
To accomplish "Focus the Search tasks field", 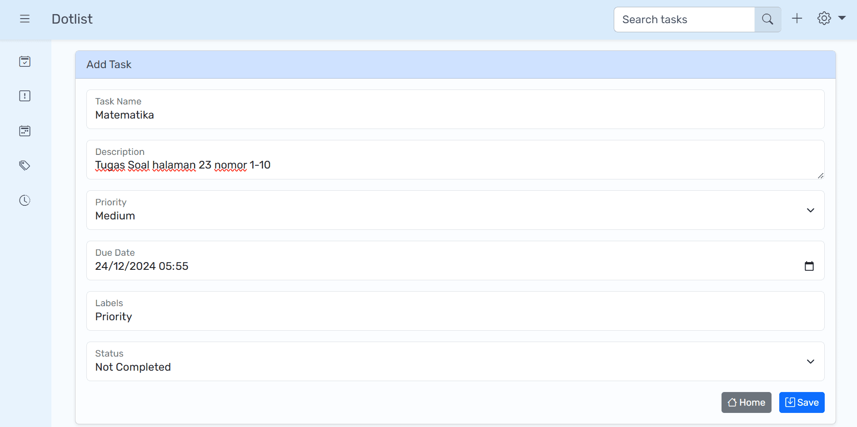I will (x=684, y=20).
